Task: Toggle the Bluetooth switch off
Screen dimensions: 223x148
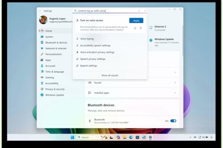Action: [x=173, y=121]
